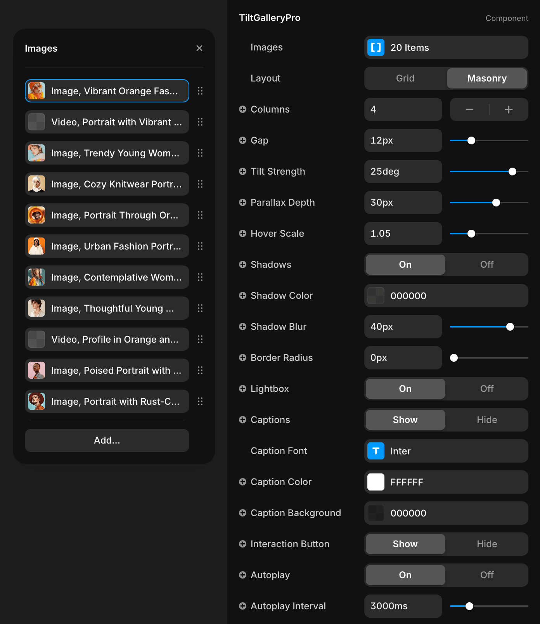Hide the Captions

(x=486, y=420)
